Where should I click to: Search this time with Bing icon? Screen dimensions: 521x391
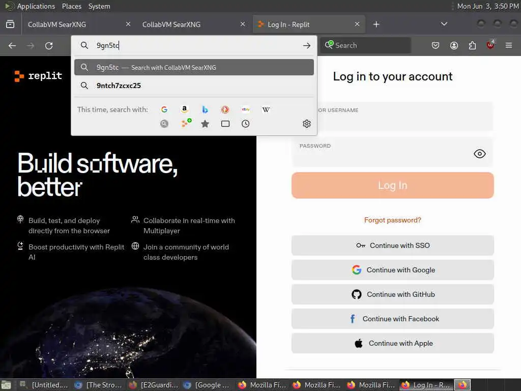point(205,109)
